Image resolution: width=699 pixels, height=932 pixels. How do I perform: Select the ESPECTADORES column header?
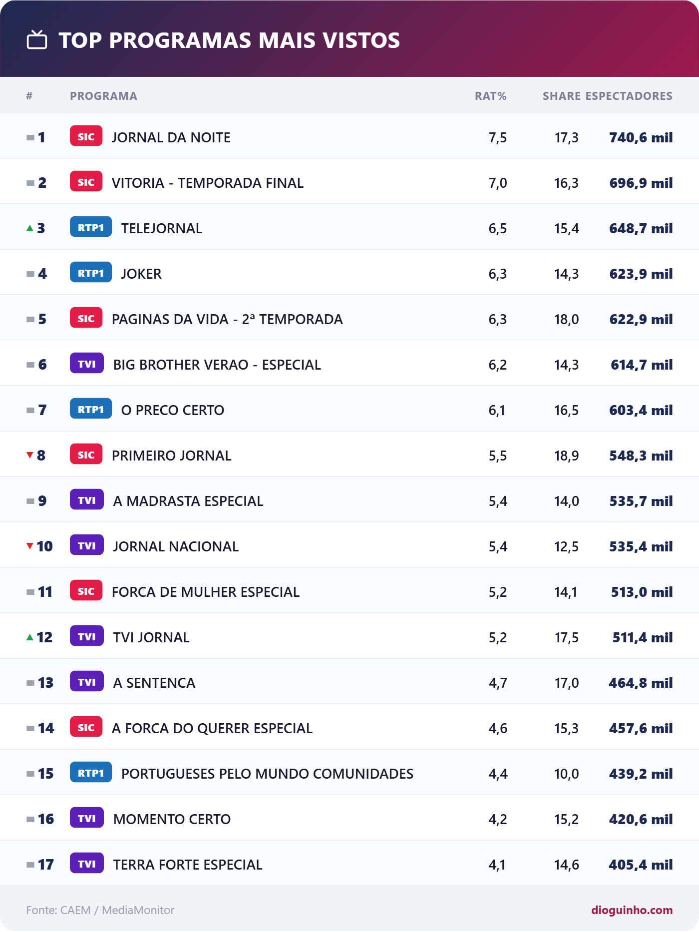click(629, 96)
